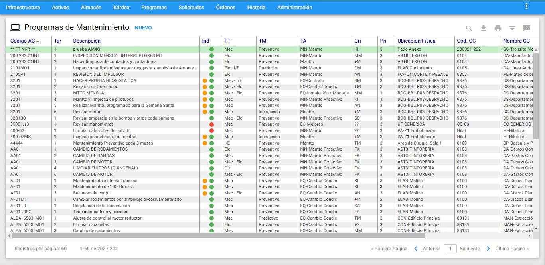This screenshot has height=265, width=545.
Task: Open the Infraestructura menu
Action: [23, 7]
